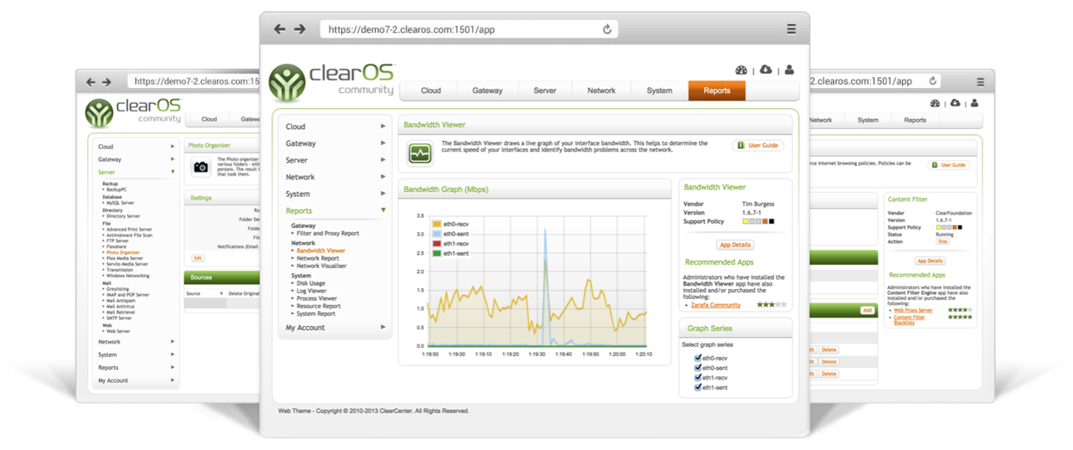Viewport: 1073px width, 450px height.
Task: Expand Network in the front window sidebar
Action: (x=335, y=177)
